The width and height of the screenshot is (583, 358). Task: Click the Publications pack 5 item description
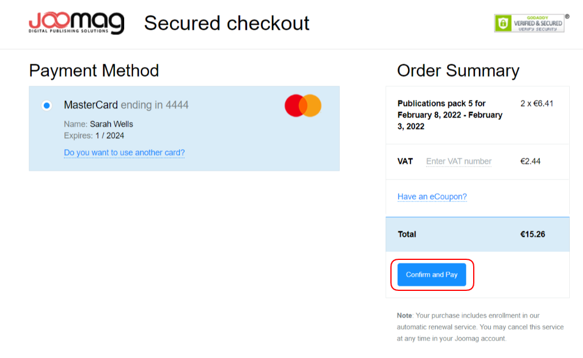click(450, 115)
